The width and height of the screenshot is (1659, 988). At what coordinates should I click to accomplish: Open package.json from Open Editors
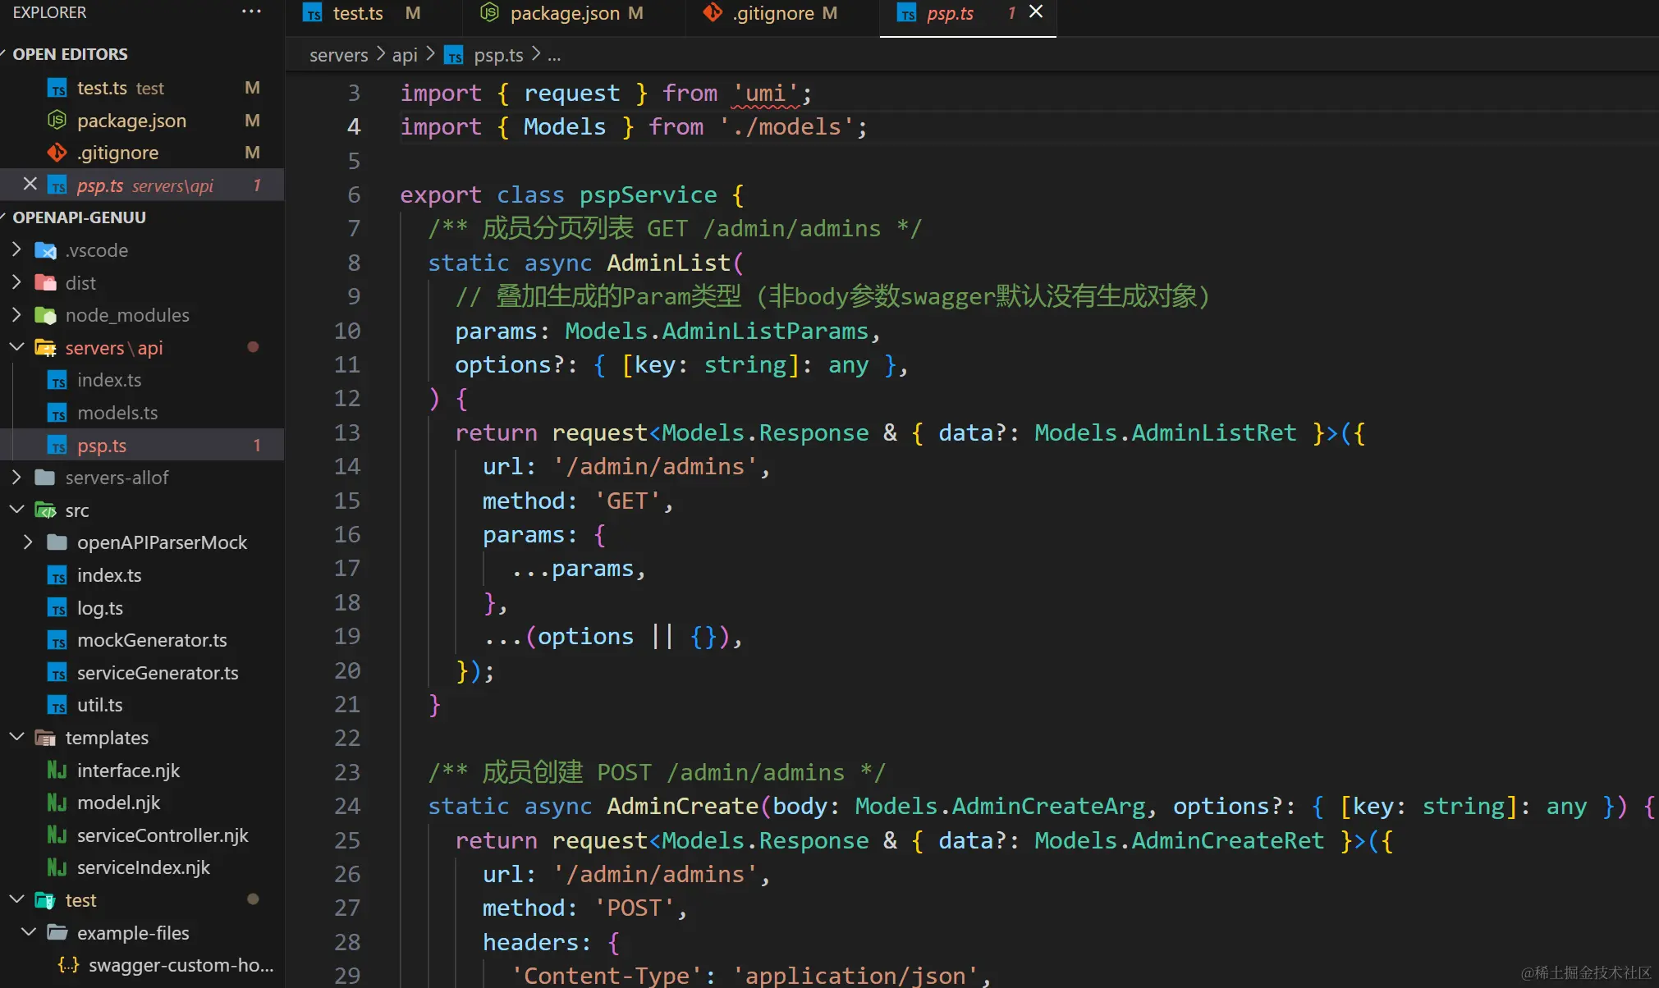142,120
